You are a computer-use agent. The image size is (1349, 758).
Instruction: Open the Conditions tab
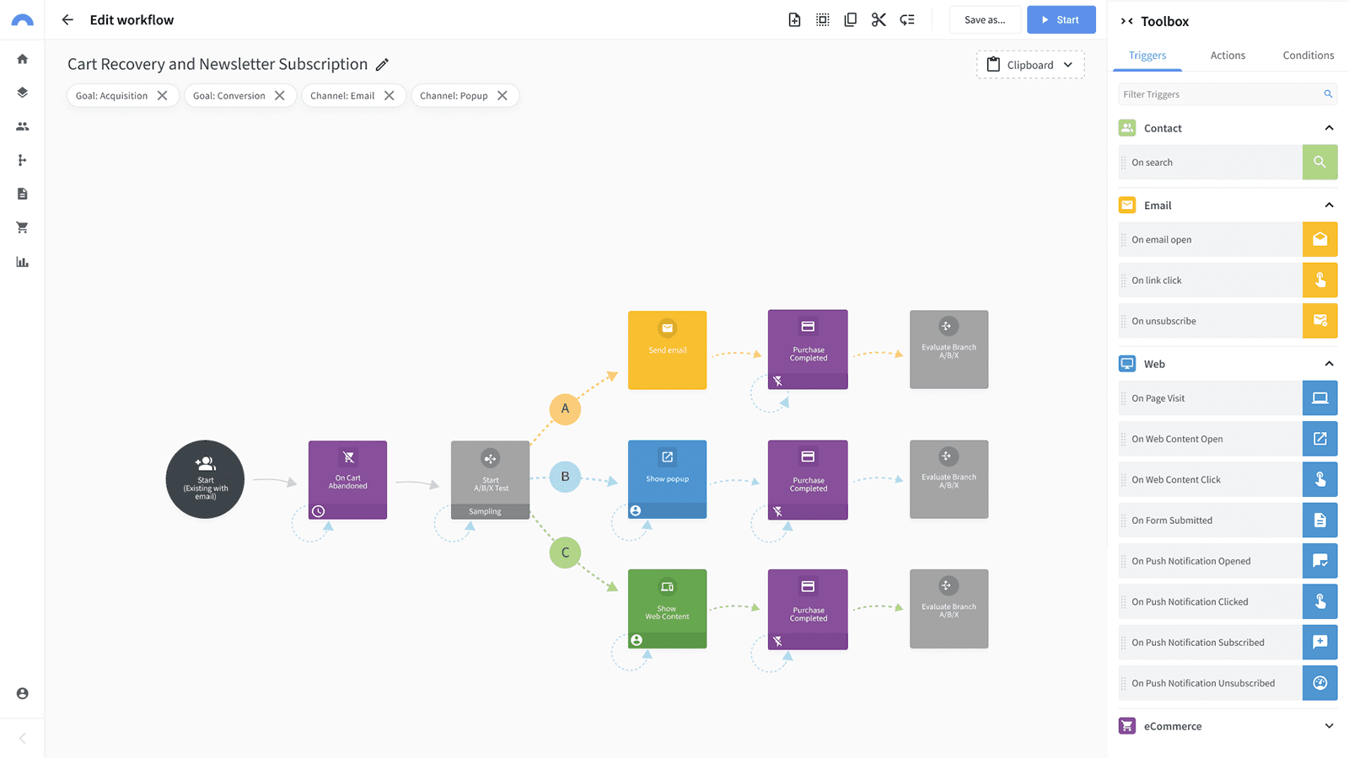(1307, 56)
